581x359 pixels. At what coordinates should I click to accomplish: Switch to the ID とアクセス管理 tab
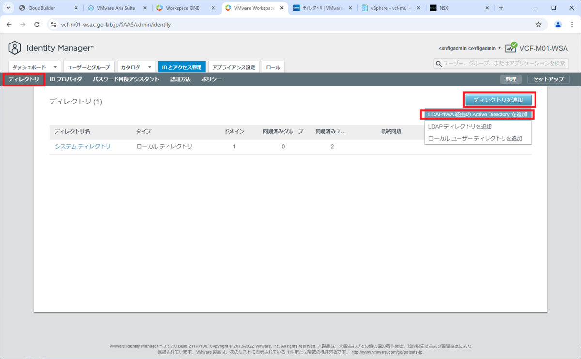(x=182, y=67)
